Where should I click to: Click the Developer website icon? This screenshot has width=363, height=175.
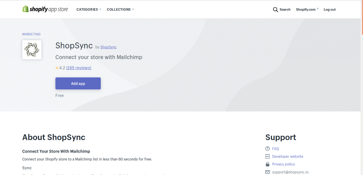click(x=268, y=156)
